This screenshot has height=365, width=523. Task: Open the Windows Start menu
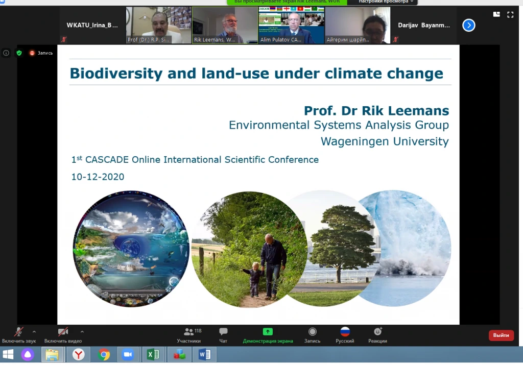(8, 354)
